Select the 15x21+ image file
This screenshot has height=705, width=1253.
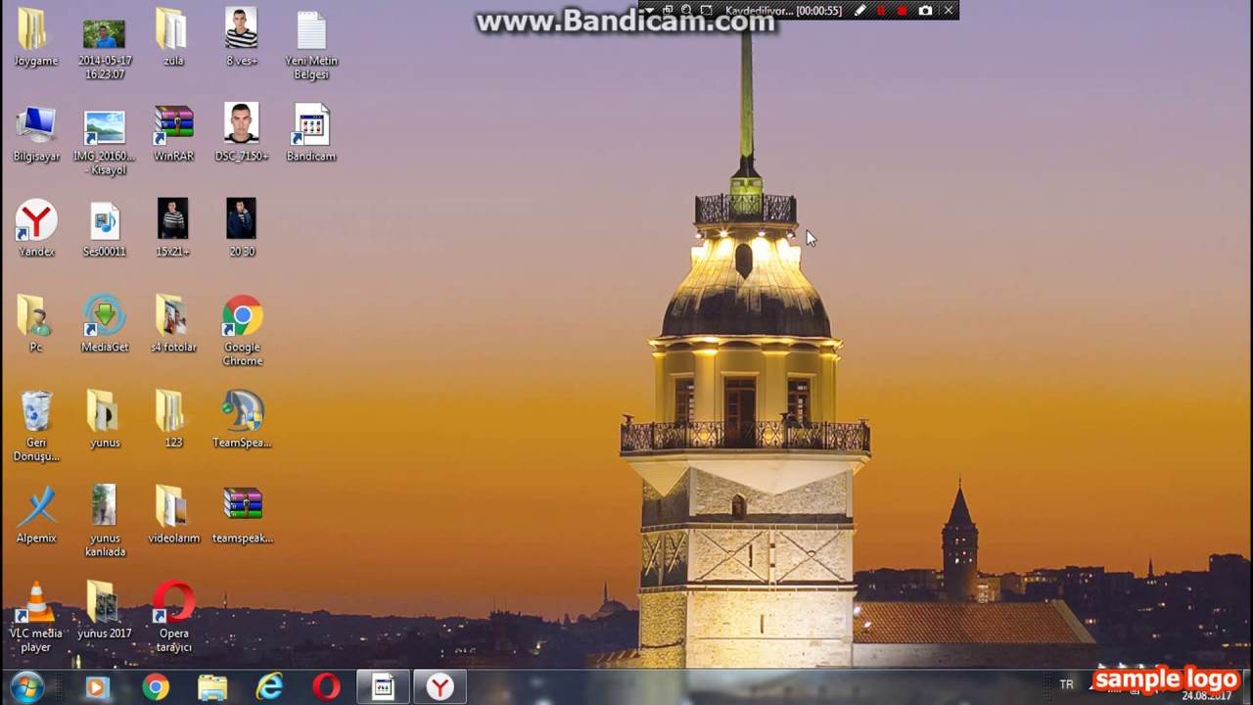point(173,228)
